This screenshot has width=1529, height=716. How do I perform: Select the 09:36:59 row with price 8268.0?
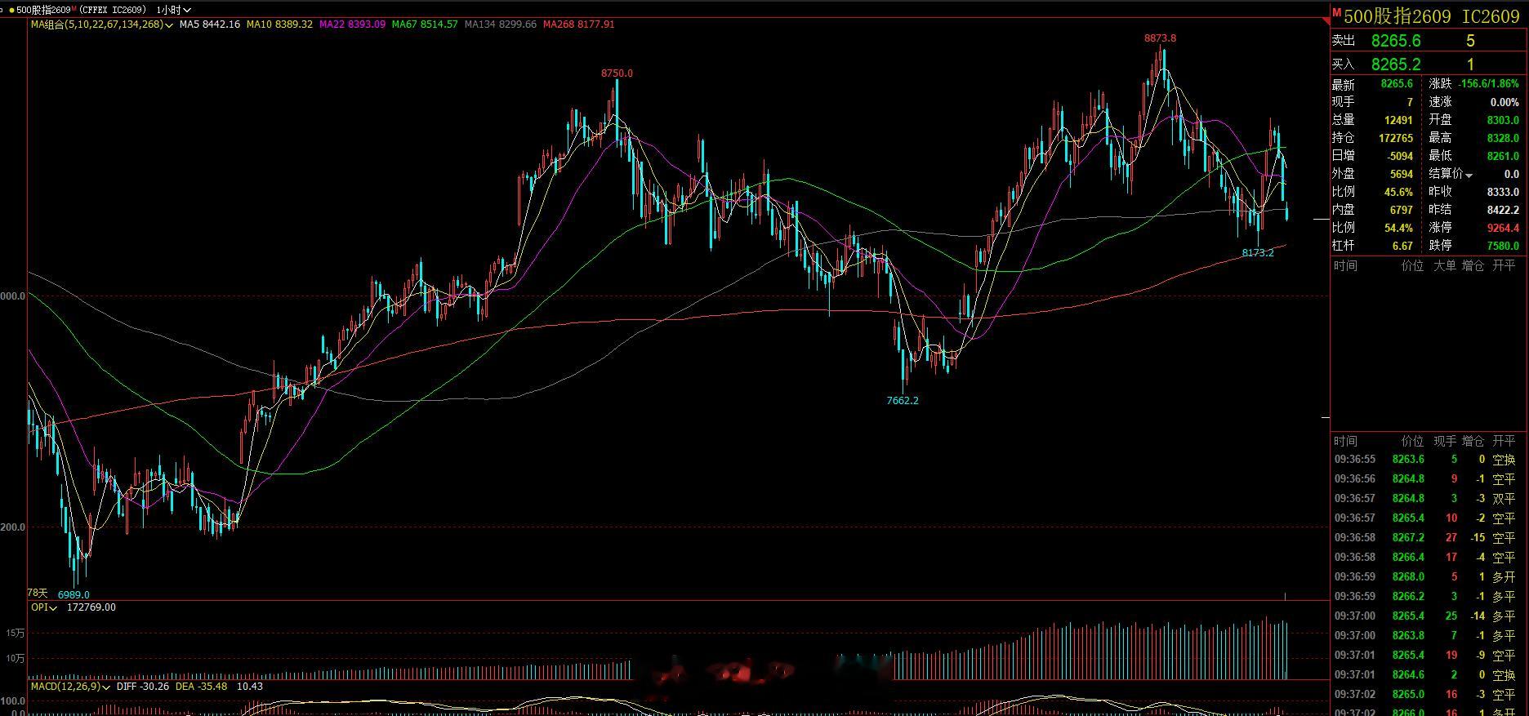point(1426,577)
